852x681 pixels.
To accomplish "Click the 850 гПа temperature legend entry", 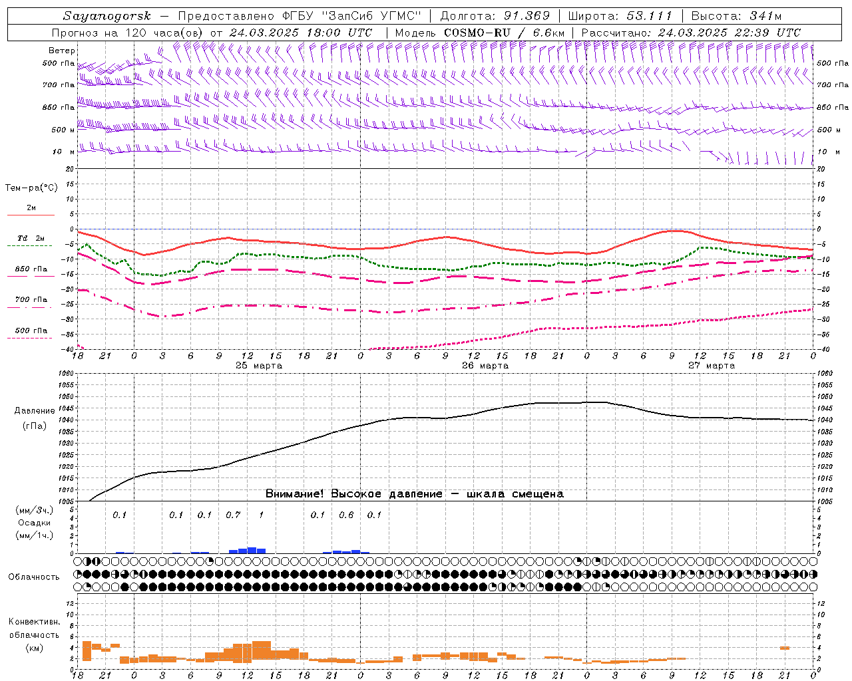I will click(x=31, y=269).
